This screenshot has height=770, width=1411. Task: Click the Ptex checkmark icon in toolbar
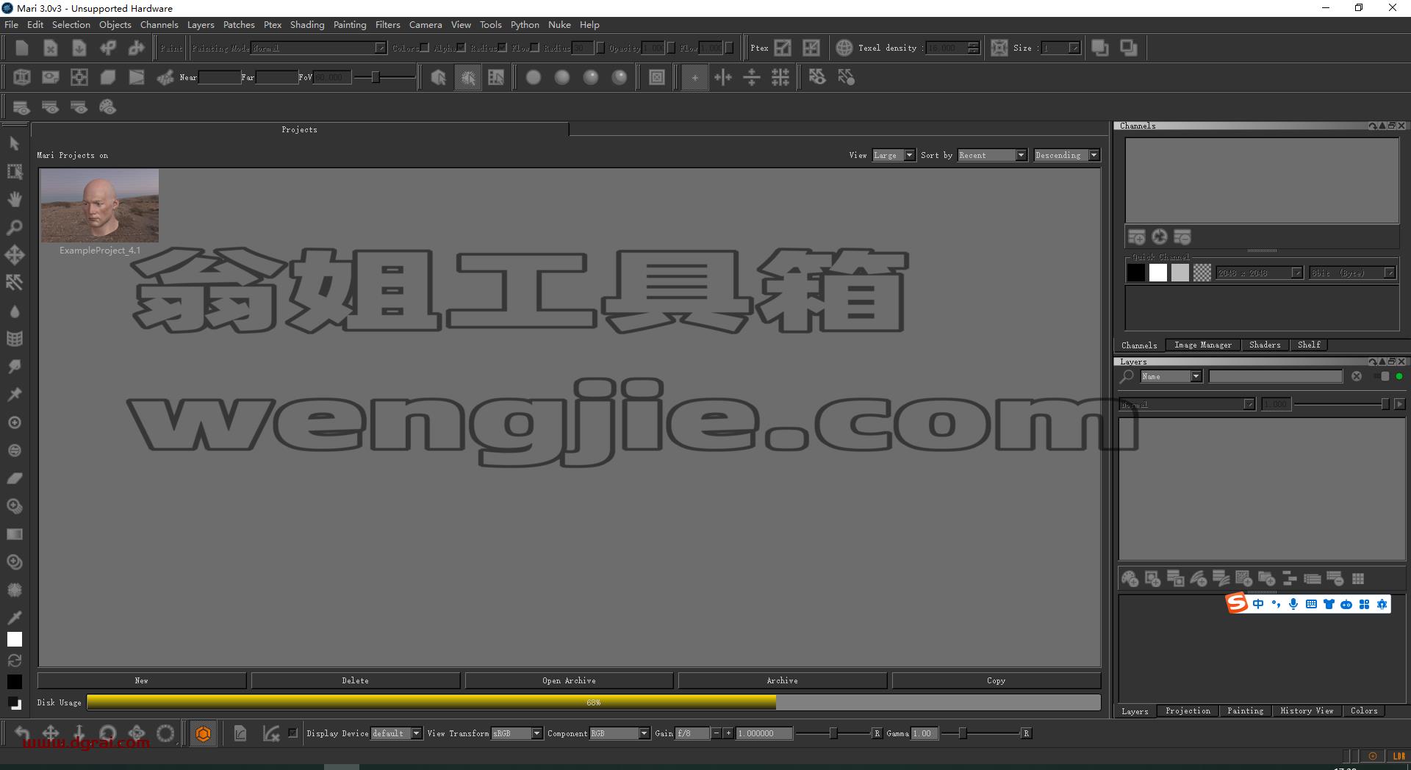coord(783,48)
